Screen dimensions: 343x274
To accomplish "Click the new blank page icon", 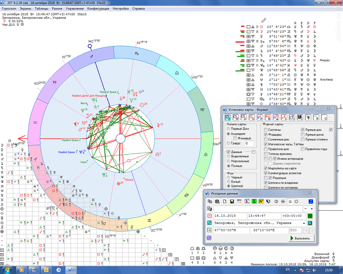I will pos(225,201).
